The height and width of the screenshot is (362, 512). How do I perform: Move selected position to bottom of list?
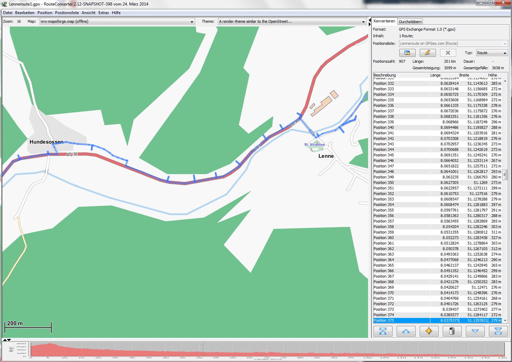[x=498, y=331]
